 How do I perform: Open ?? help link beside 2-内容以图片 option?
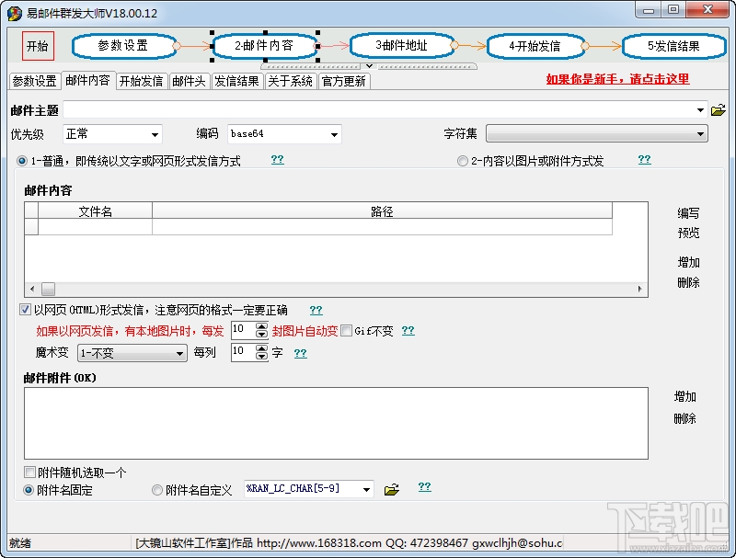coord(645,159)
